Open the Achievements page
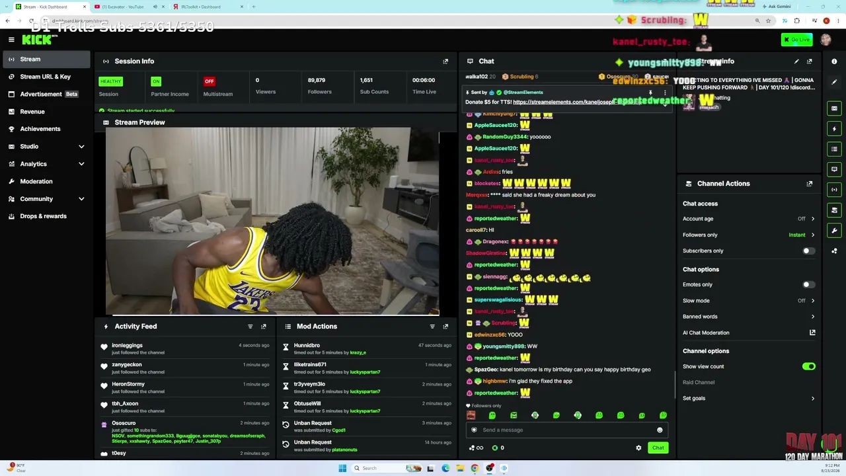This screenshot has height=476, width=846. point(45,129)
